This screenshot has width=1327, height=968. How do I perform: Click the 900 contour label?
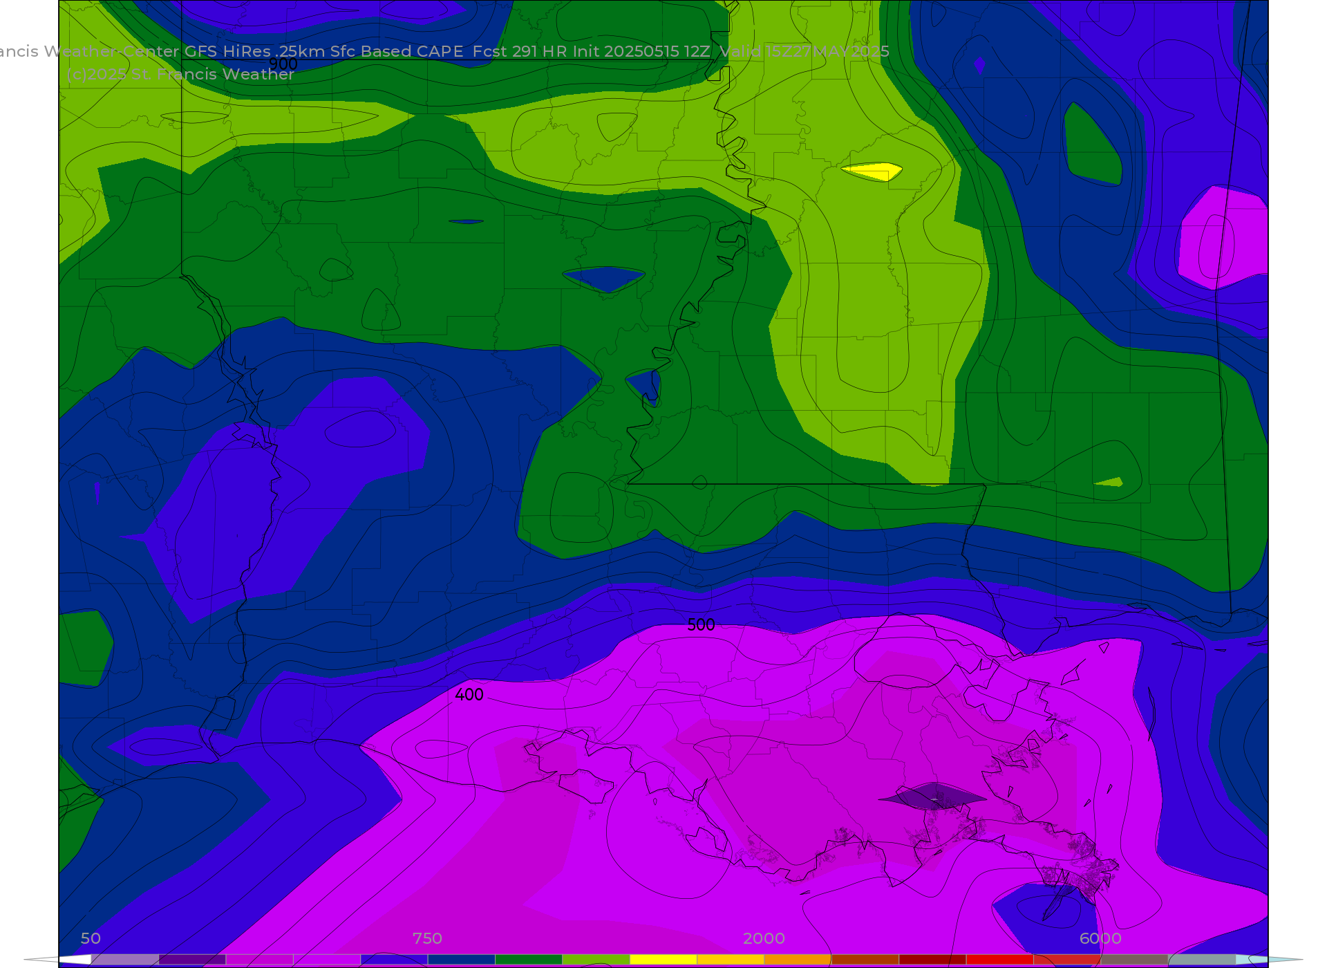pos(283,64)
